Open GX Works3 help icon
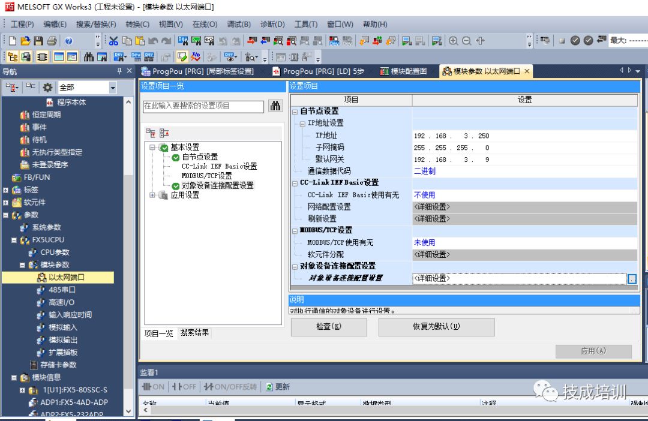Image resolution: width=648 pixels, height=421 pixels. point(68,41)
